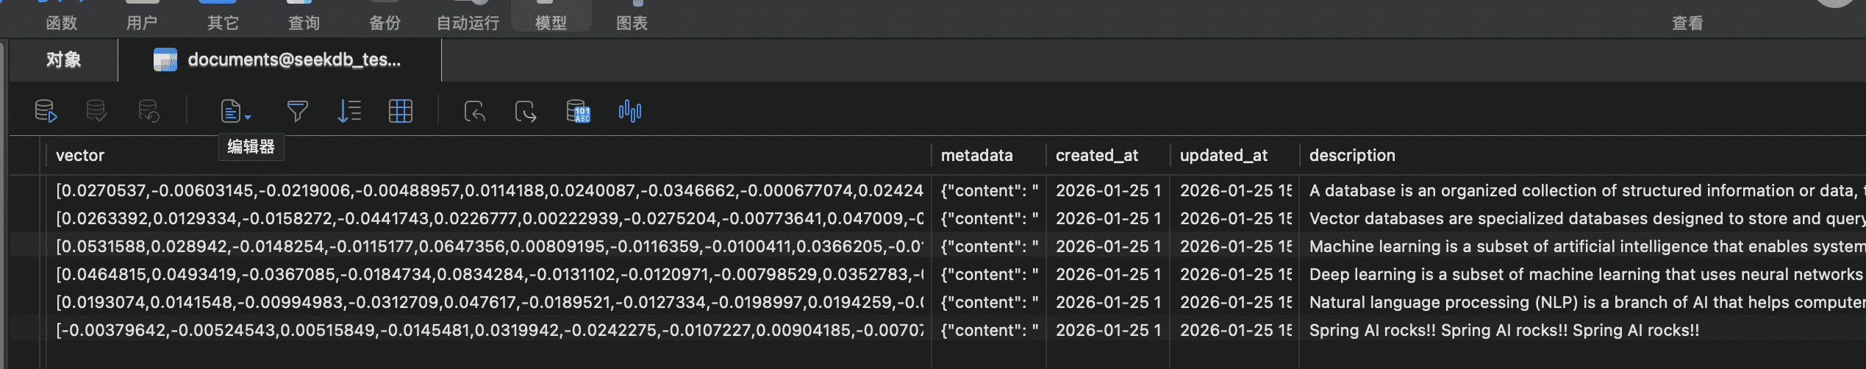The image size is (1866, 369).
Task: Click the export data icon
Action: click(x=525, y=112)
